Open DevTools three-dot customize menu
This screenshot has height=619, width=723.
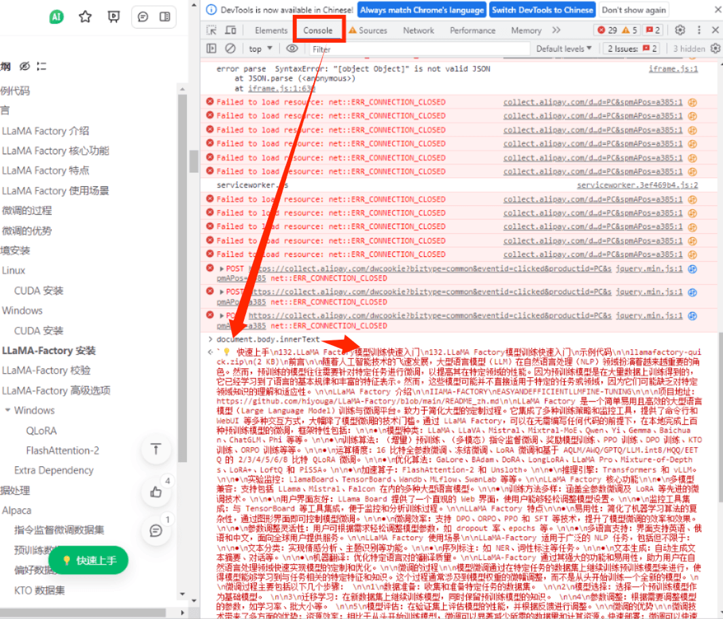(x=699, y=30)
